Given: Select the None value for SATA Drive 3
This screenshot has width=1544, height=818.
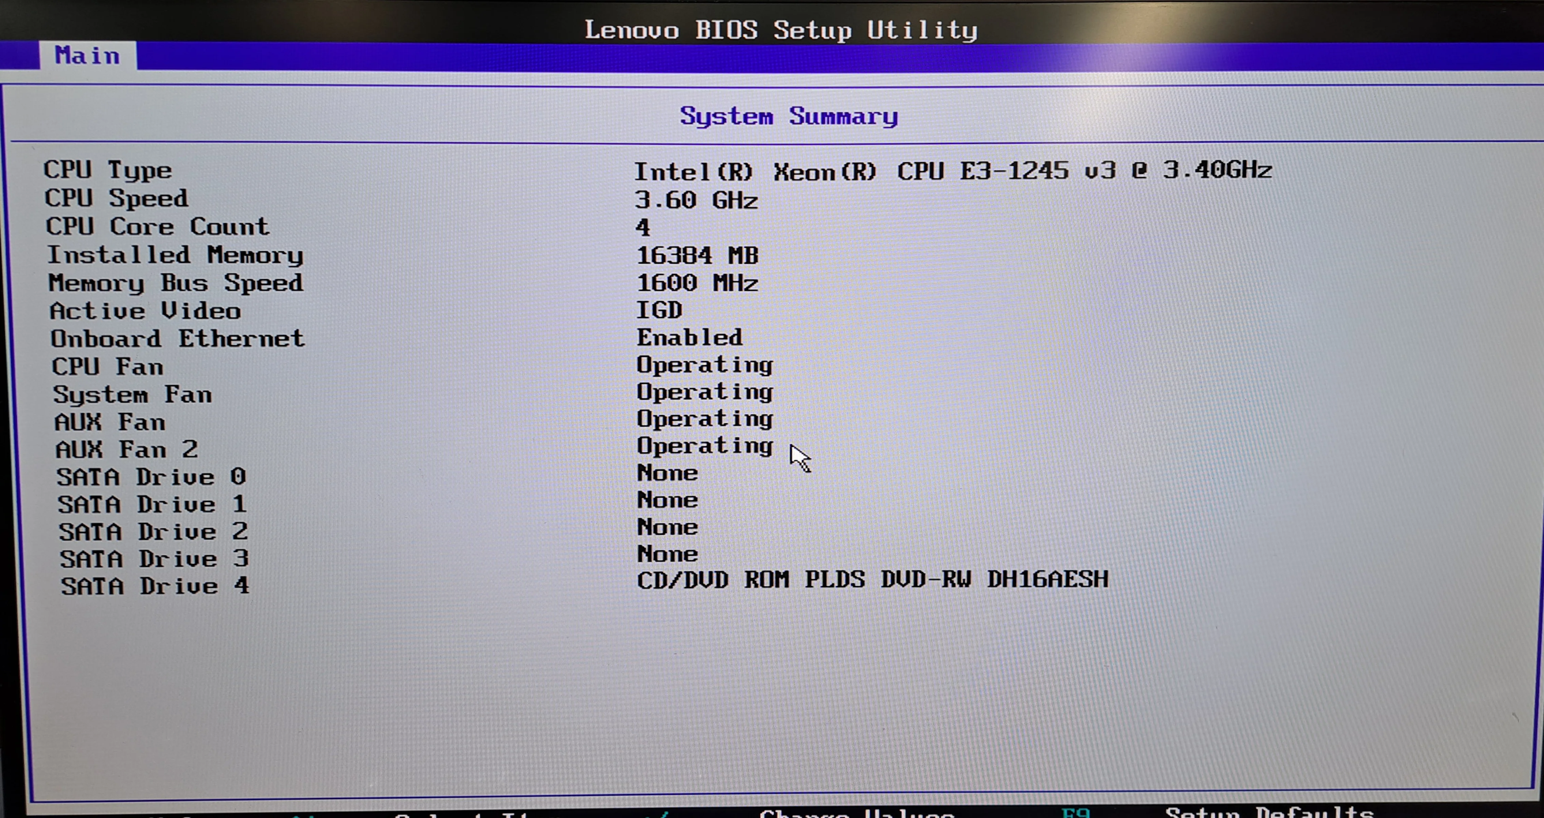Looking at the screenshot, I should 668,554.
